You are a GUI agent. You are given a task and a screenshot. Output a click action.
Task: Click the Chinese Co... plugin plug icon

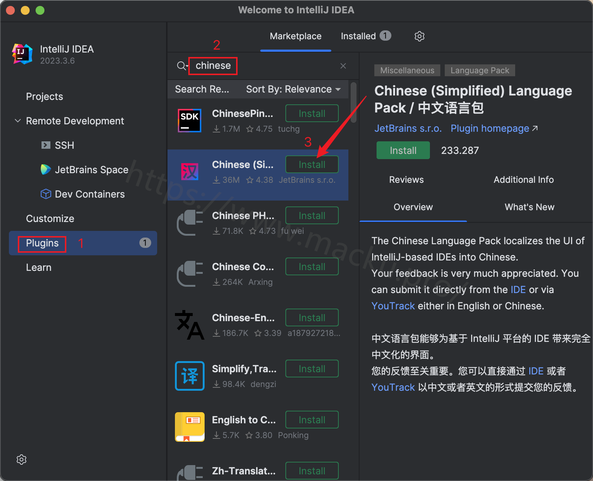(x=190, y=274)
